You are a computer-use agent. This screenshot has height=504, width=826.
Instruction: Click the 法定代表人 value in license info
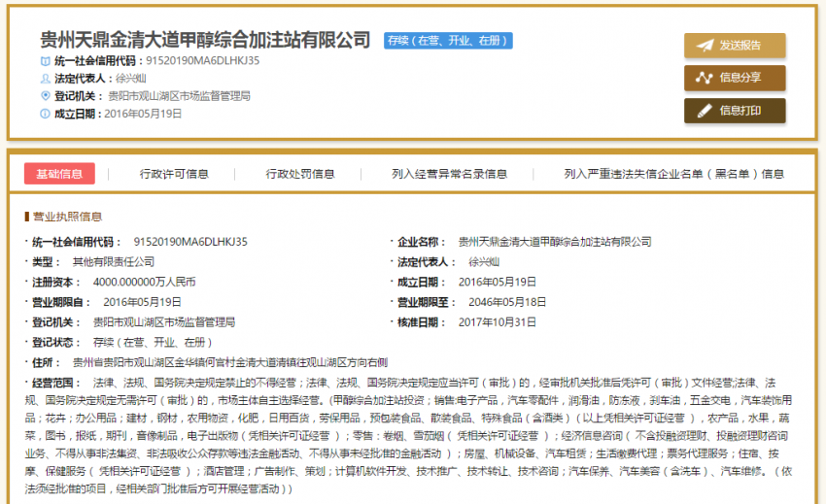point(484,262)
